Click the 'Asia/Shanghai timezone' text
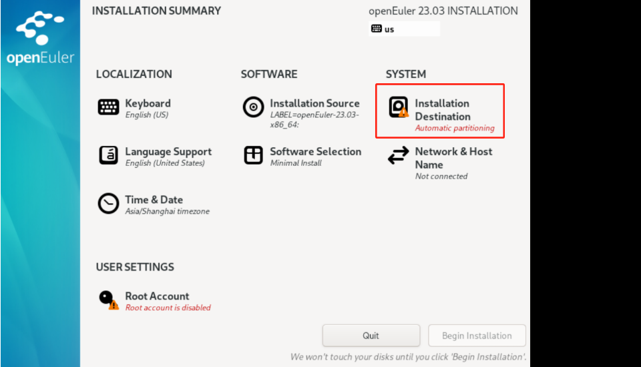641x367 pixels. click(167, 211)
